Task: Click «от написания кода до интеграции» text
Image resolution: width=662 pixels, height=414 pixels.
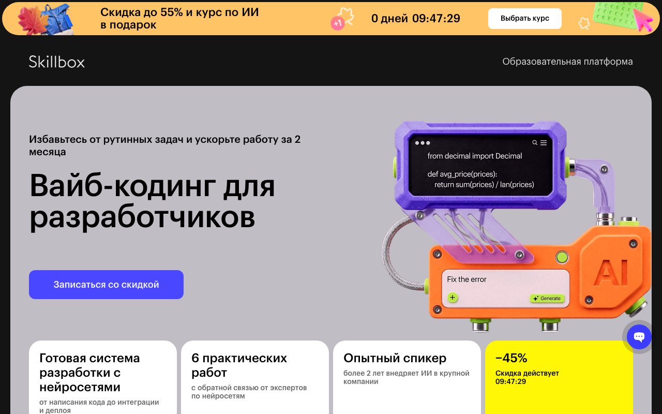Action: click(99, 406)
